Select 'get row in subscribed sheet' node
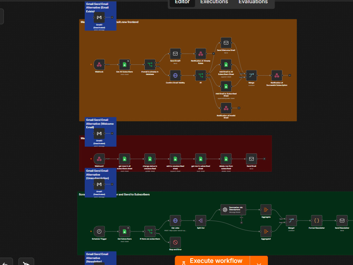Viewport: 353px width, 265px height. (x=201, y=159)
